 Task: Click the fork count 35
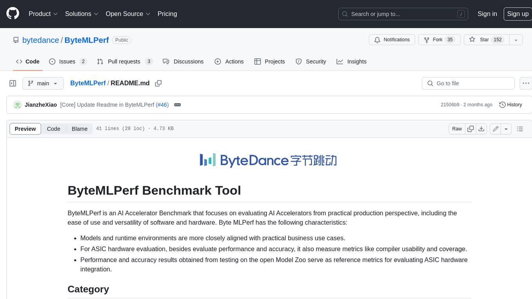450,40
